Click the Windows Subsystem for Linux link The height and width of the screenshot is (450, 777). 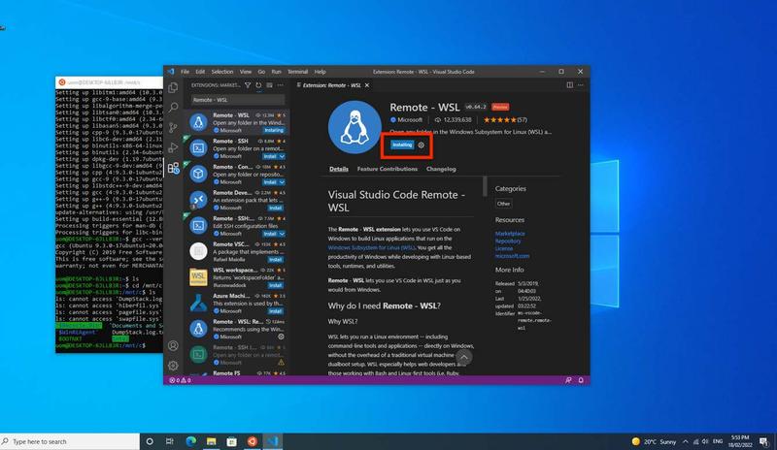coord(371,247)
